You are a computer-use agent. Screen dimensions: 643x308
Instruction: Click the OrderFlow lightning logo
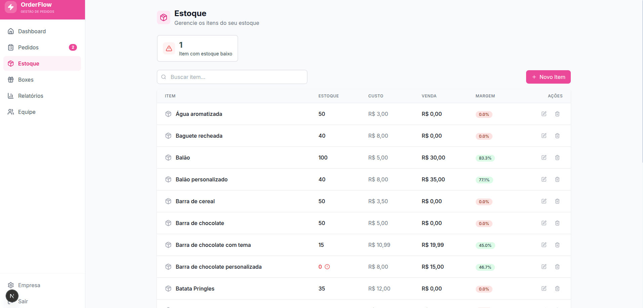pos(11,7)
